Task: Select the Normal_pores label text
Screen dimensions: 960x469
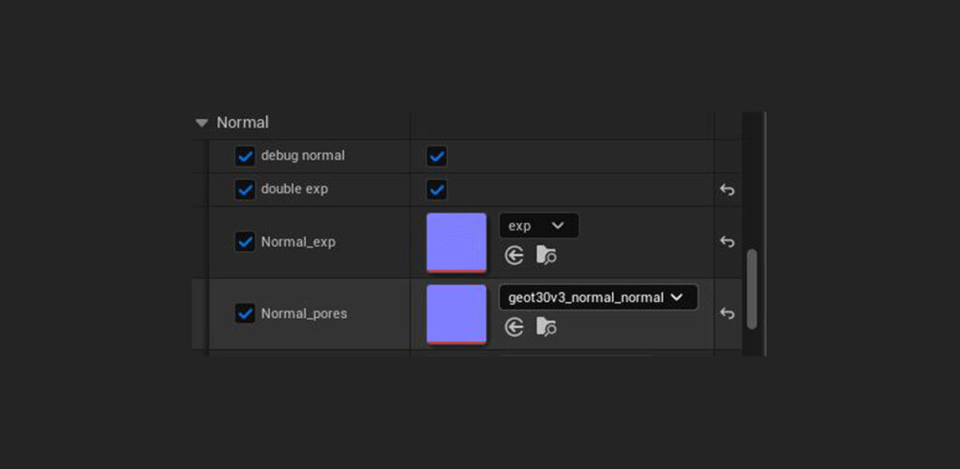Action: [x=305, y=313]
